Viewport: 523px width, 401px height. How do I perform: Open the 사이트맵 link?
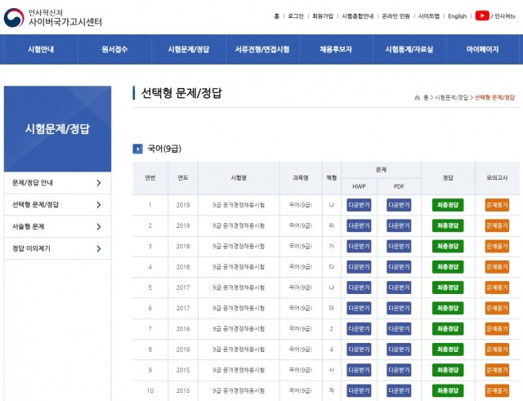pos(428,16)
